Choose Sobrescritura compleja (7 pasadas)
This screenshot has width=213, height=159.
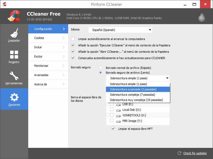tap(138, 95)
